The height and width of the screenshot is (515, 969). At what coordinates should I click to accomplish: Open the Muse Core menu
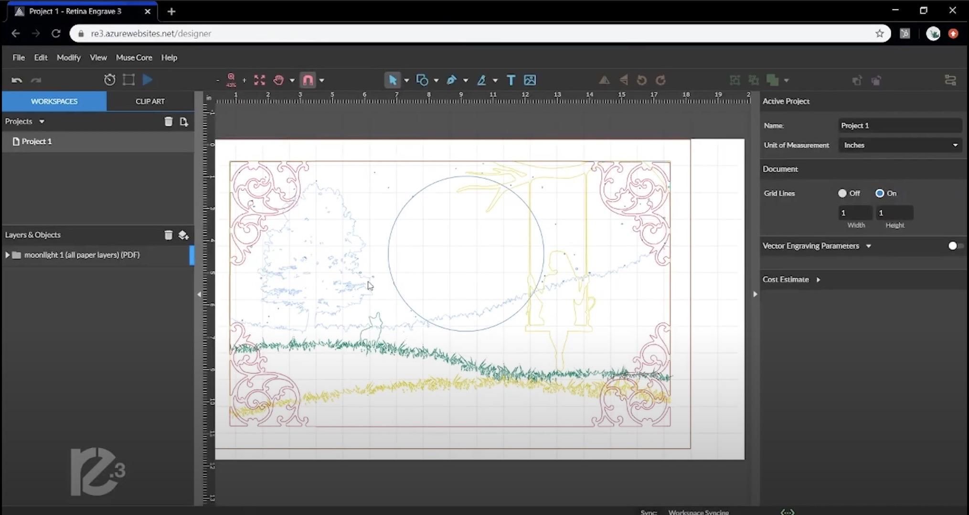click(134, 57)
